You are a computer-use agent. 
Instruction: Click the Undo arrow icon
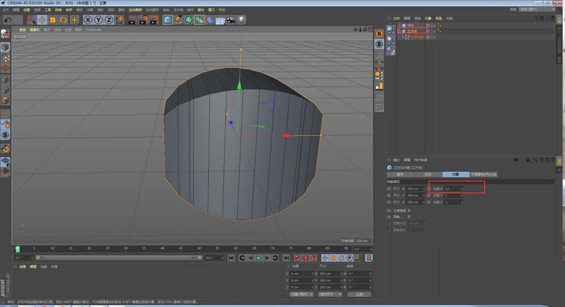click(8, 20)
